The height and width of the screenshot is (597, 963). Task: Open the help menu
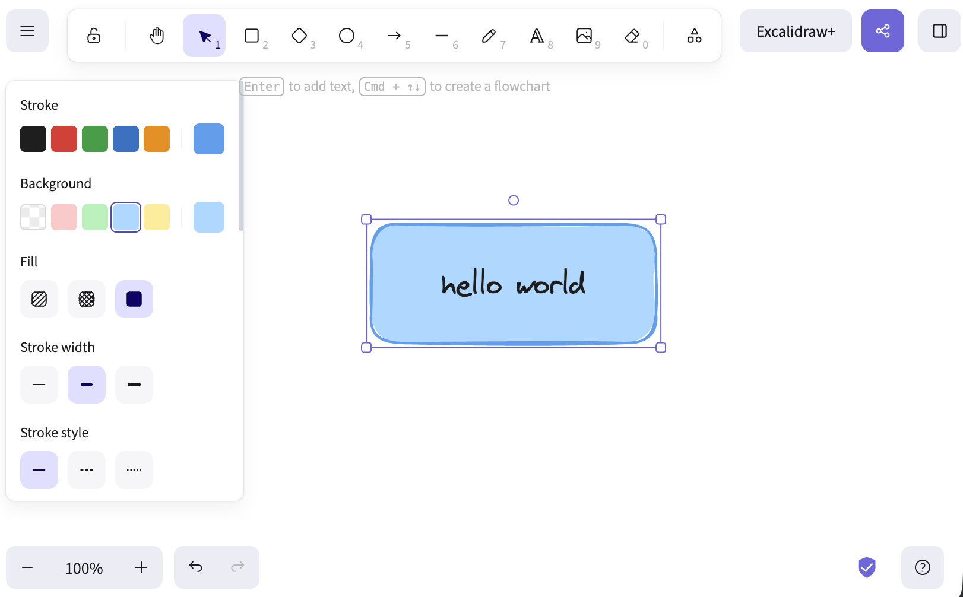922,567
